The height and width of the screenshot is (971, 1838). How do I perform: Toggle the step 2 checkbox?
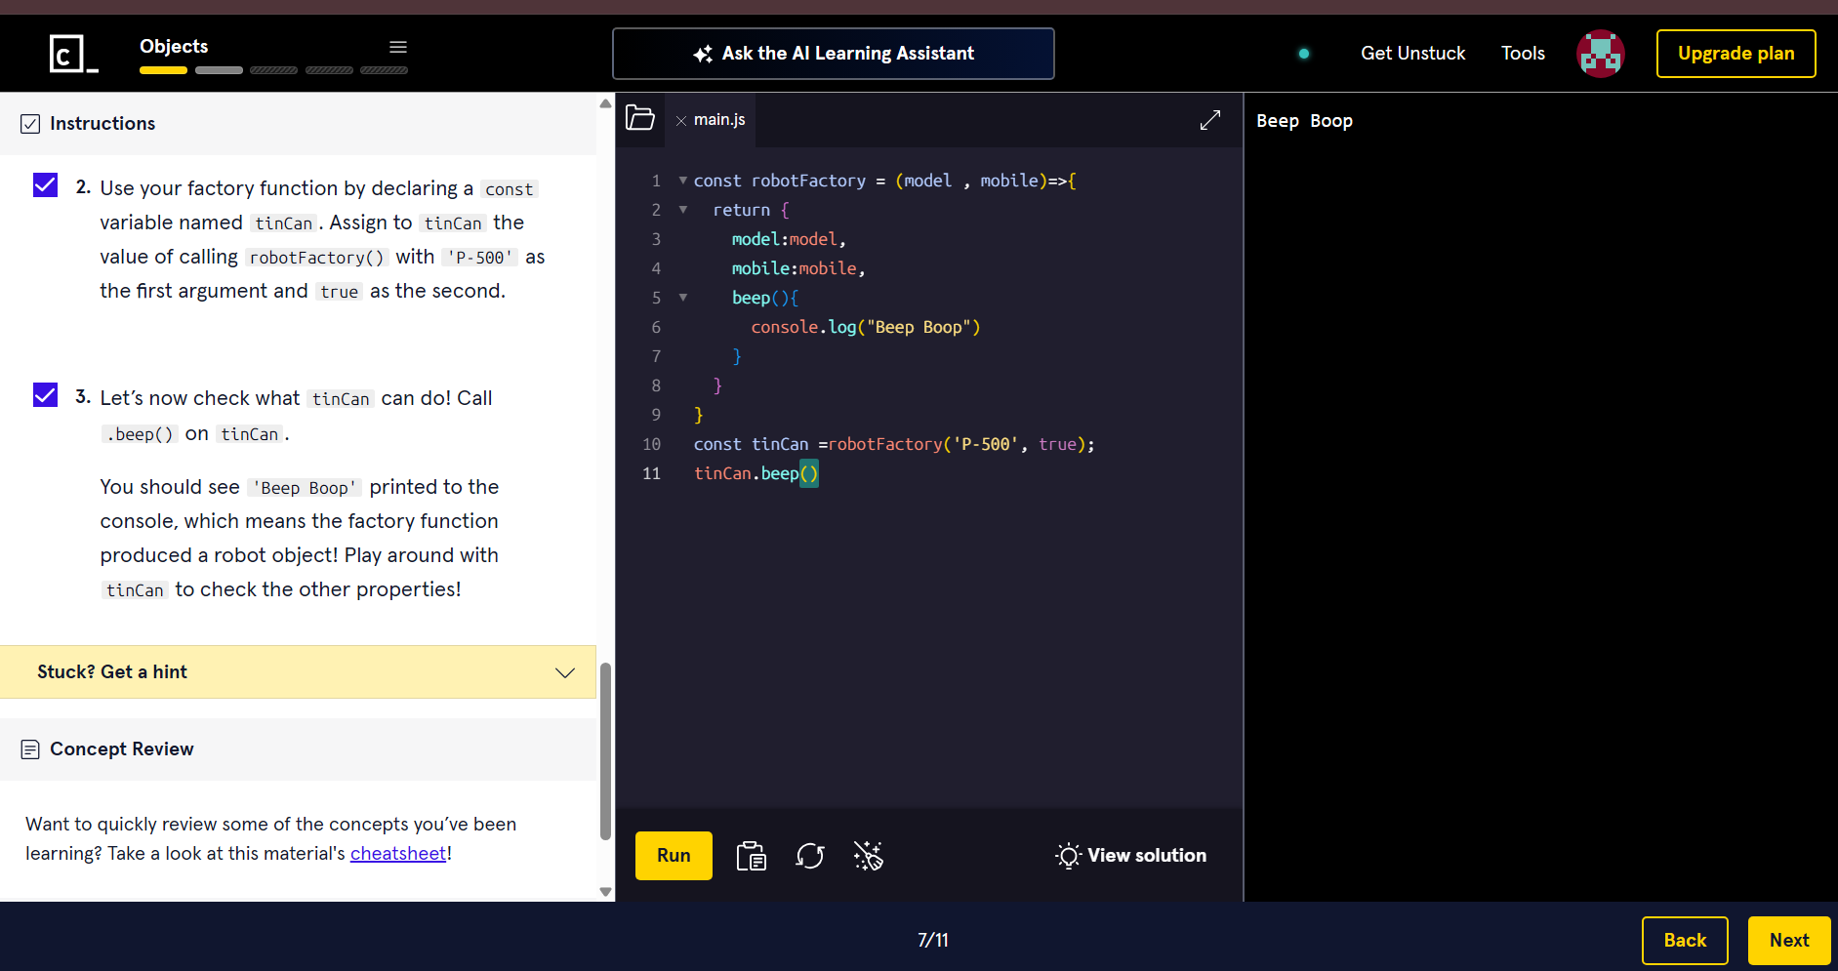tap(46, 185)
